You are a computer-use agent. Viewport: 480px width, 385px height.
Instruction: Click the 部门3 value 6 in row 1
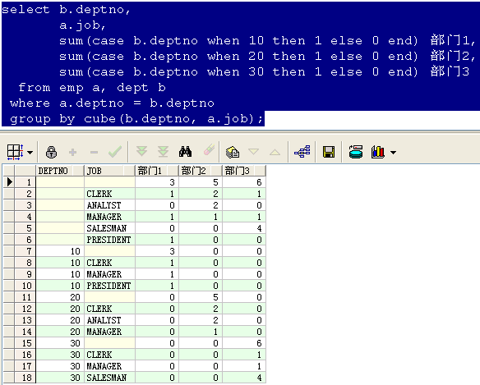point(244,182)
